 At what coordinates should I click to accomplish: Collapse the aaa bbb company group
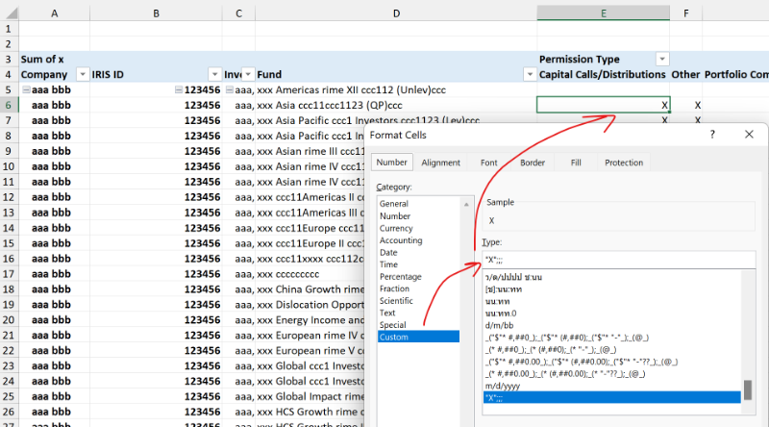[x=26, y=89]
